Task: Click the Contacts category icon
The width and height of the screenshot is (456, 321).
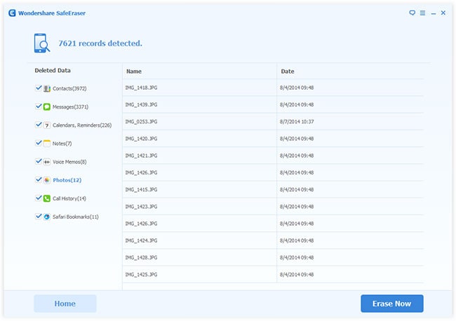Action: (47, 88)
